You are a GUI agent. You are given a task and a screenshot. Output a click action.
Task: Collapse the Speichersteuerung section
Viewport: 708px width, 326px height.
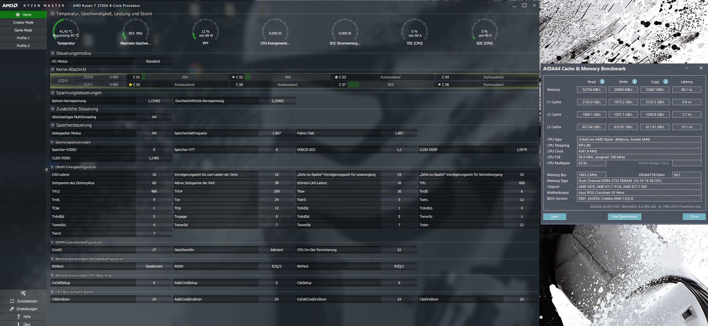click(53, 125)
